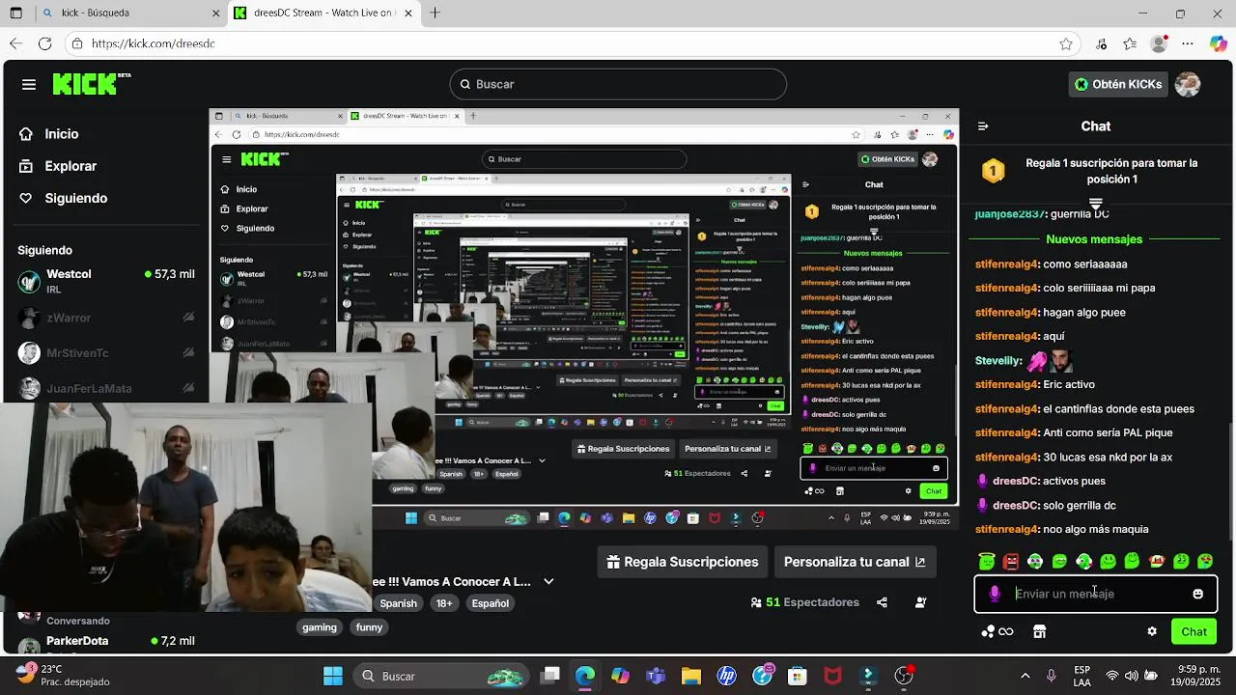The width and height of the screenshot is (1236, 695).
Task: Click Westcol channel avatar
Action: [29, 281]
